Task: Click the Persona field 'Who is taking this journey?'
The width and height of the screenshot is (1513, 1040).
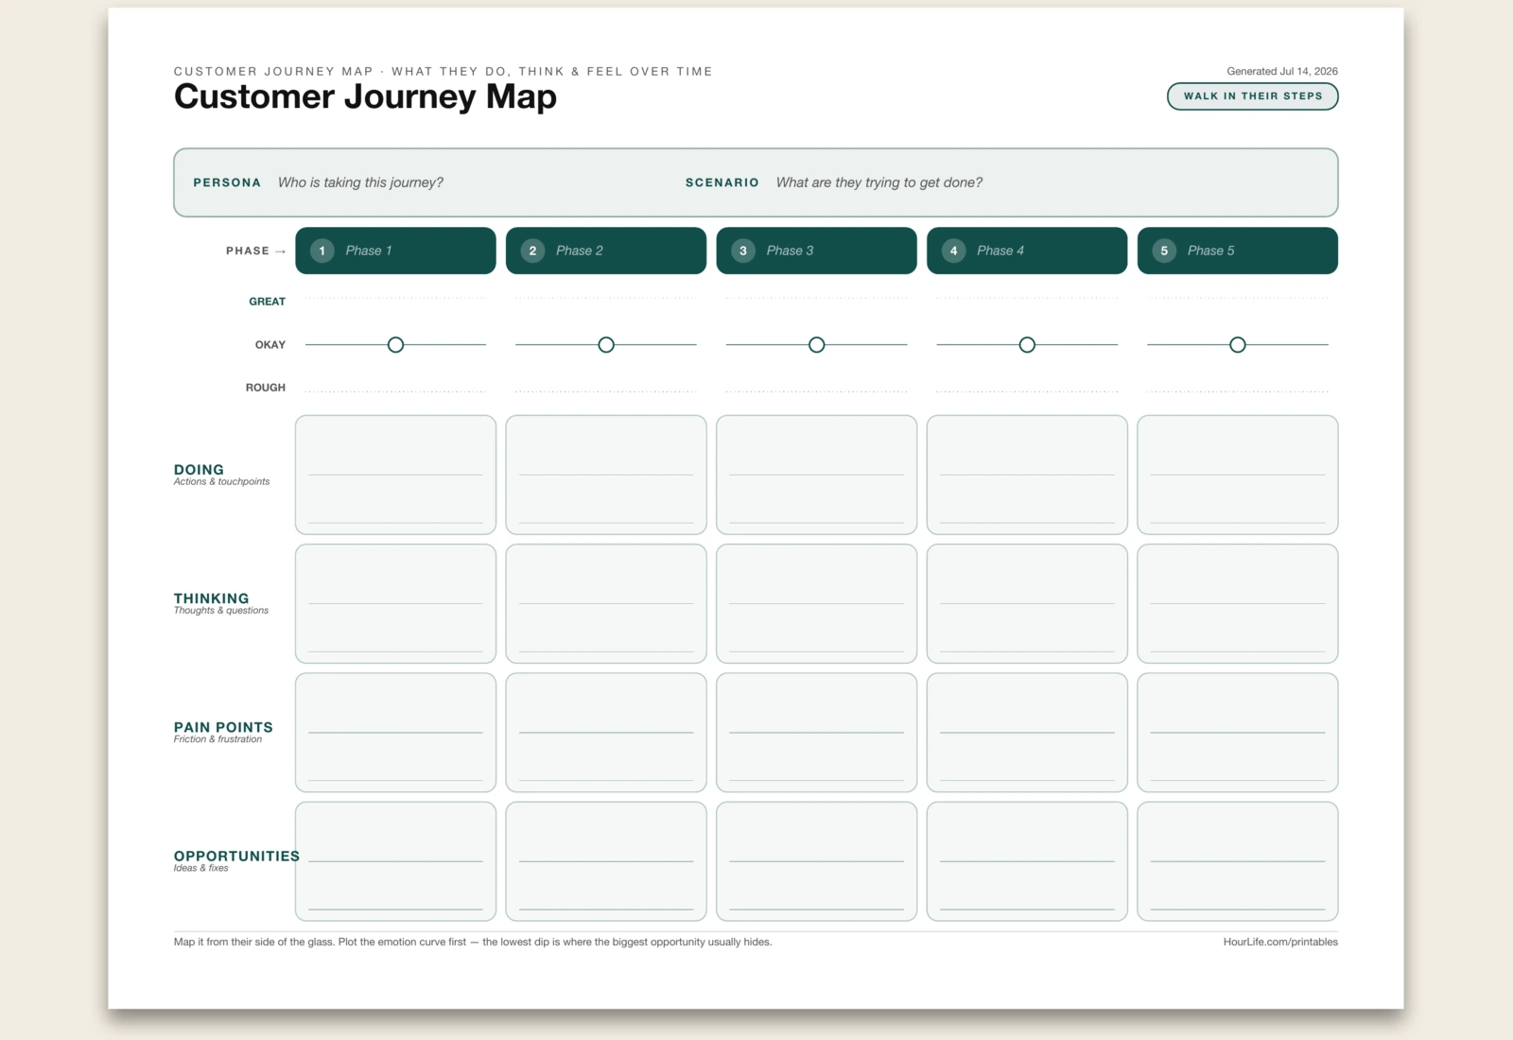Action: click(x=360, y=182)
